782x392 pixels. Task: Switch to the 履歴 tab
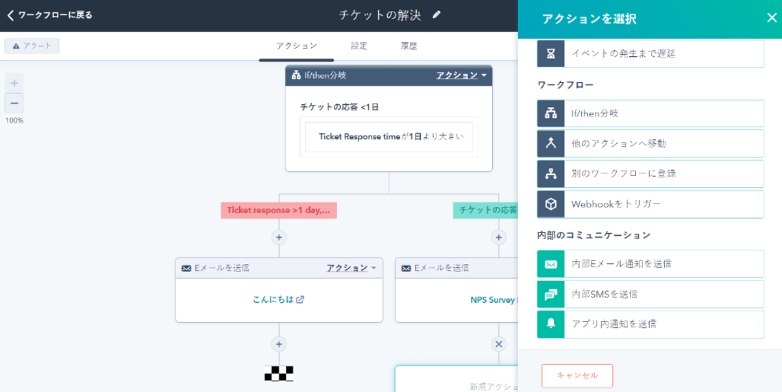pyautogui.click(x=409, y=46)
